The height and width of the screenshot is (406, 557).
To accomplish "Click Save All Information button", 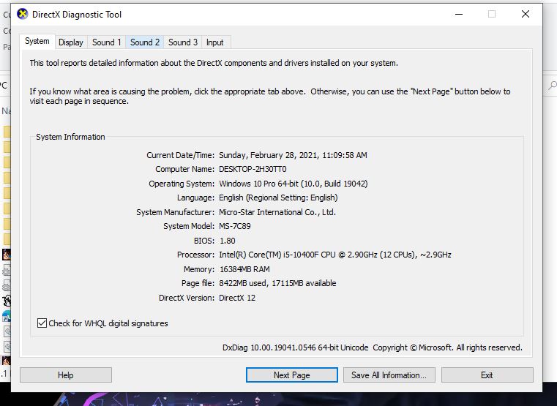I will click(389, 375).
